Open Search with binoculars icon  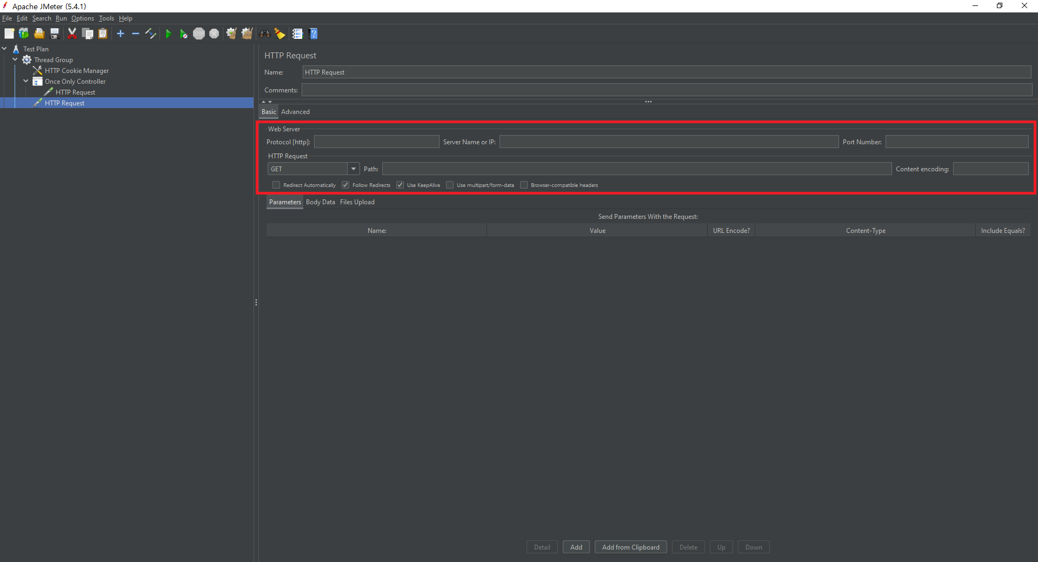(x=264, y=34)
